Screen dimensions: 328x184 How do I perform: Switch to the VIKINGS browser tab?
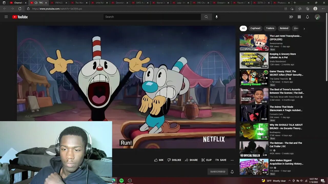[59, 3]
